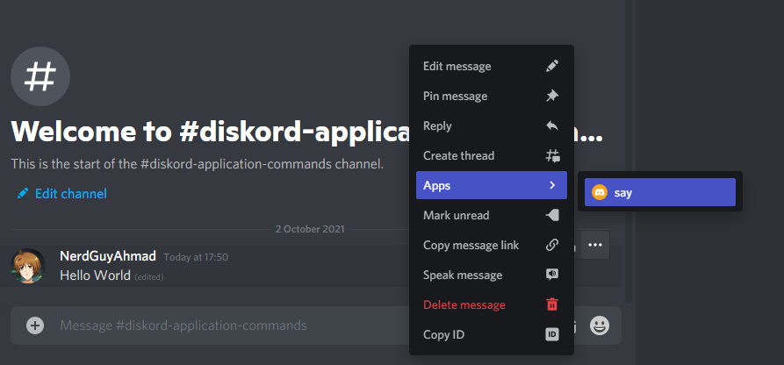Click the pencil icon beside Edit message
The image size is (784, 365).
point(552,66)
